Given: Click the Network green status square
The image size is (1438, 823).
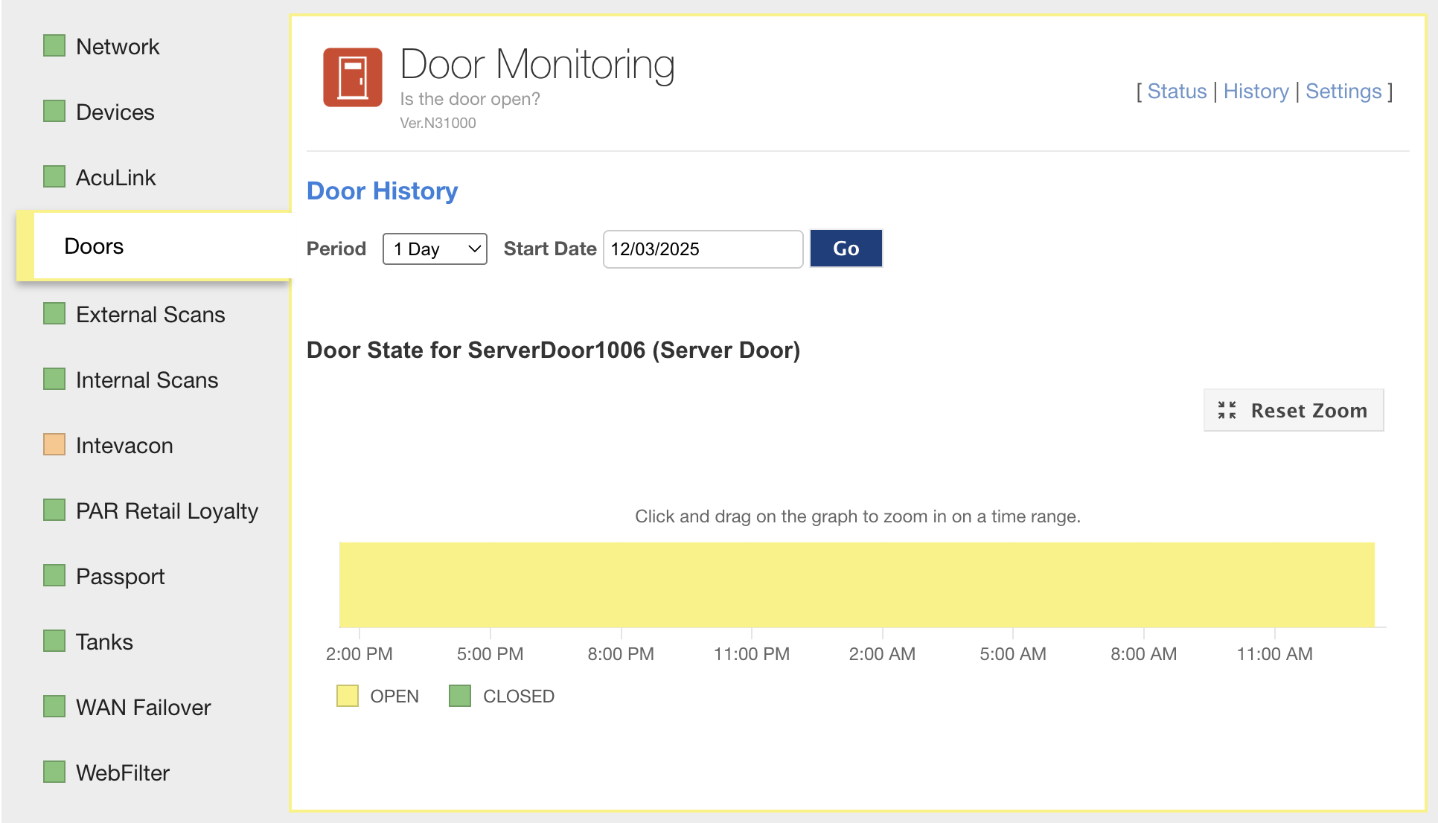Looking at the screenshot, I should 54,45.
